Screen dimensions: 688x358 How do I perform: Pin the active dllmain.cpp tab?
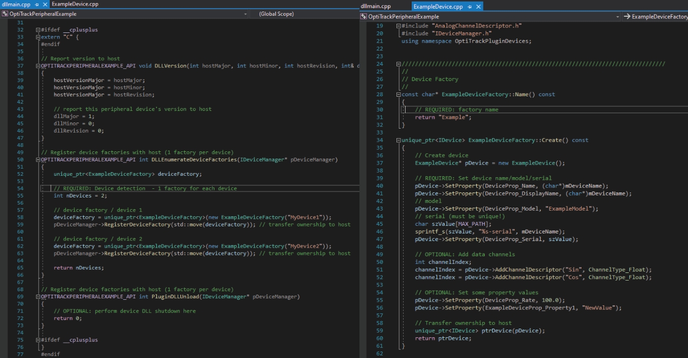(37, 5)
